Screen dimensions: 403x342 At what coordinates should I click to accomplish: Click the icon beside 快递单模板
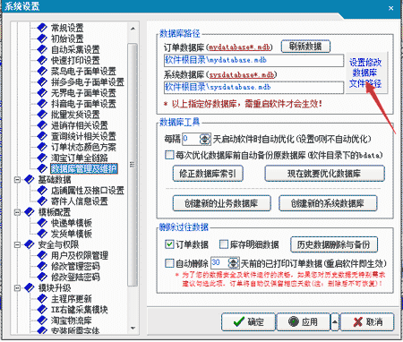click(42, 223)
